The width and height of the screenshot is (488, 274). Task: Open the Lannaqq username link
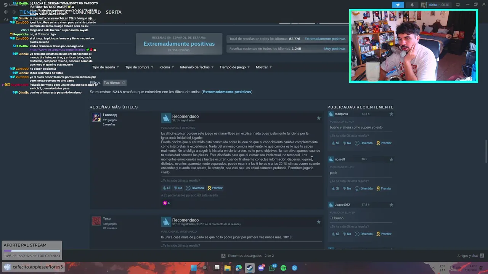pyautogui.click(x=110, y=115)
